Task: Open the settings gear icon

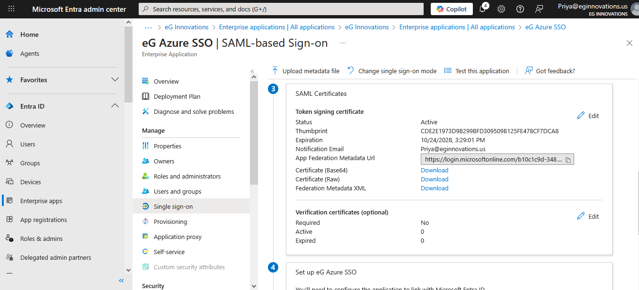Action: tap(501, 9)
